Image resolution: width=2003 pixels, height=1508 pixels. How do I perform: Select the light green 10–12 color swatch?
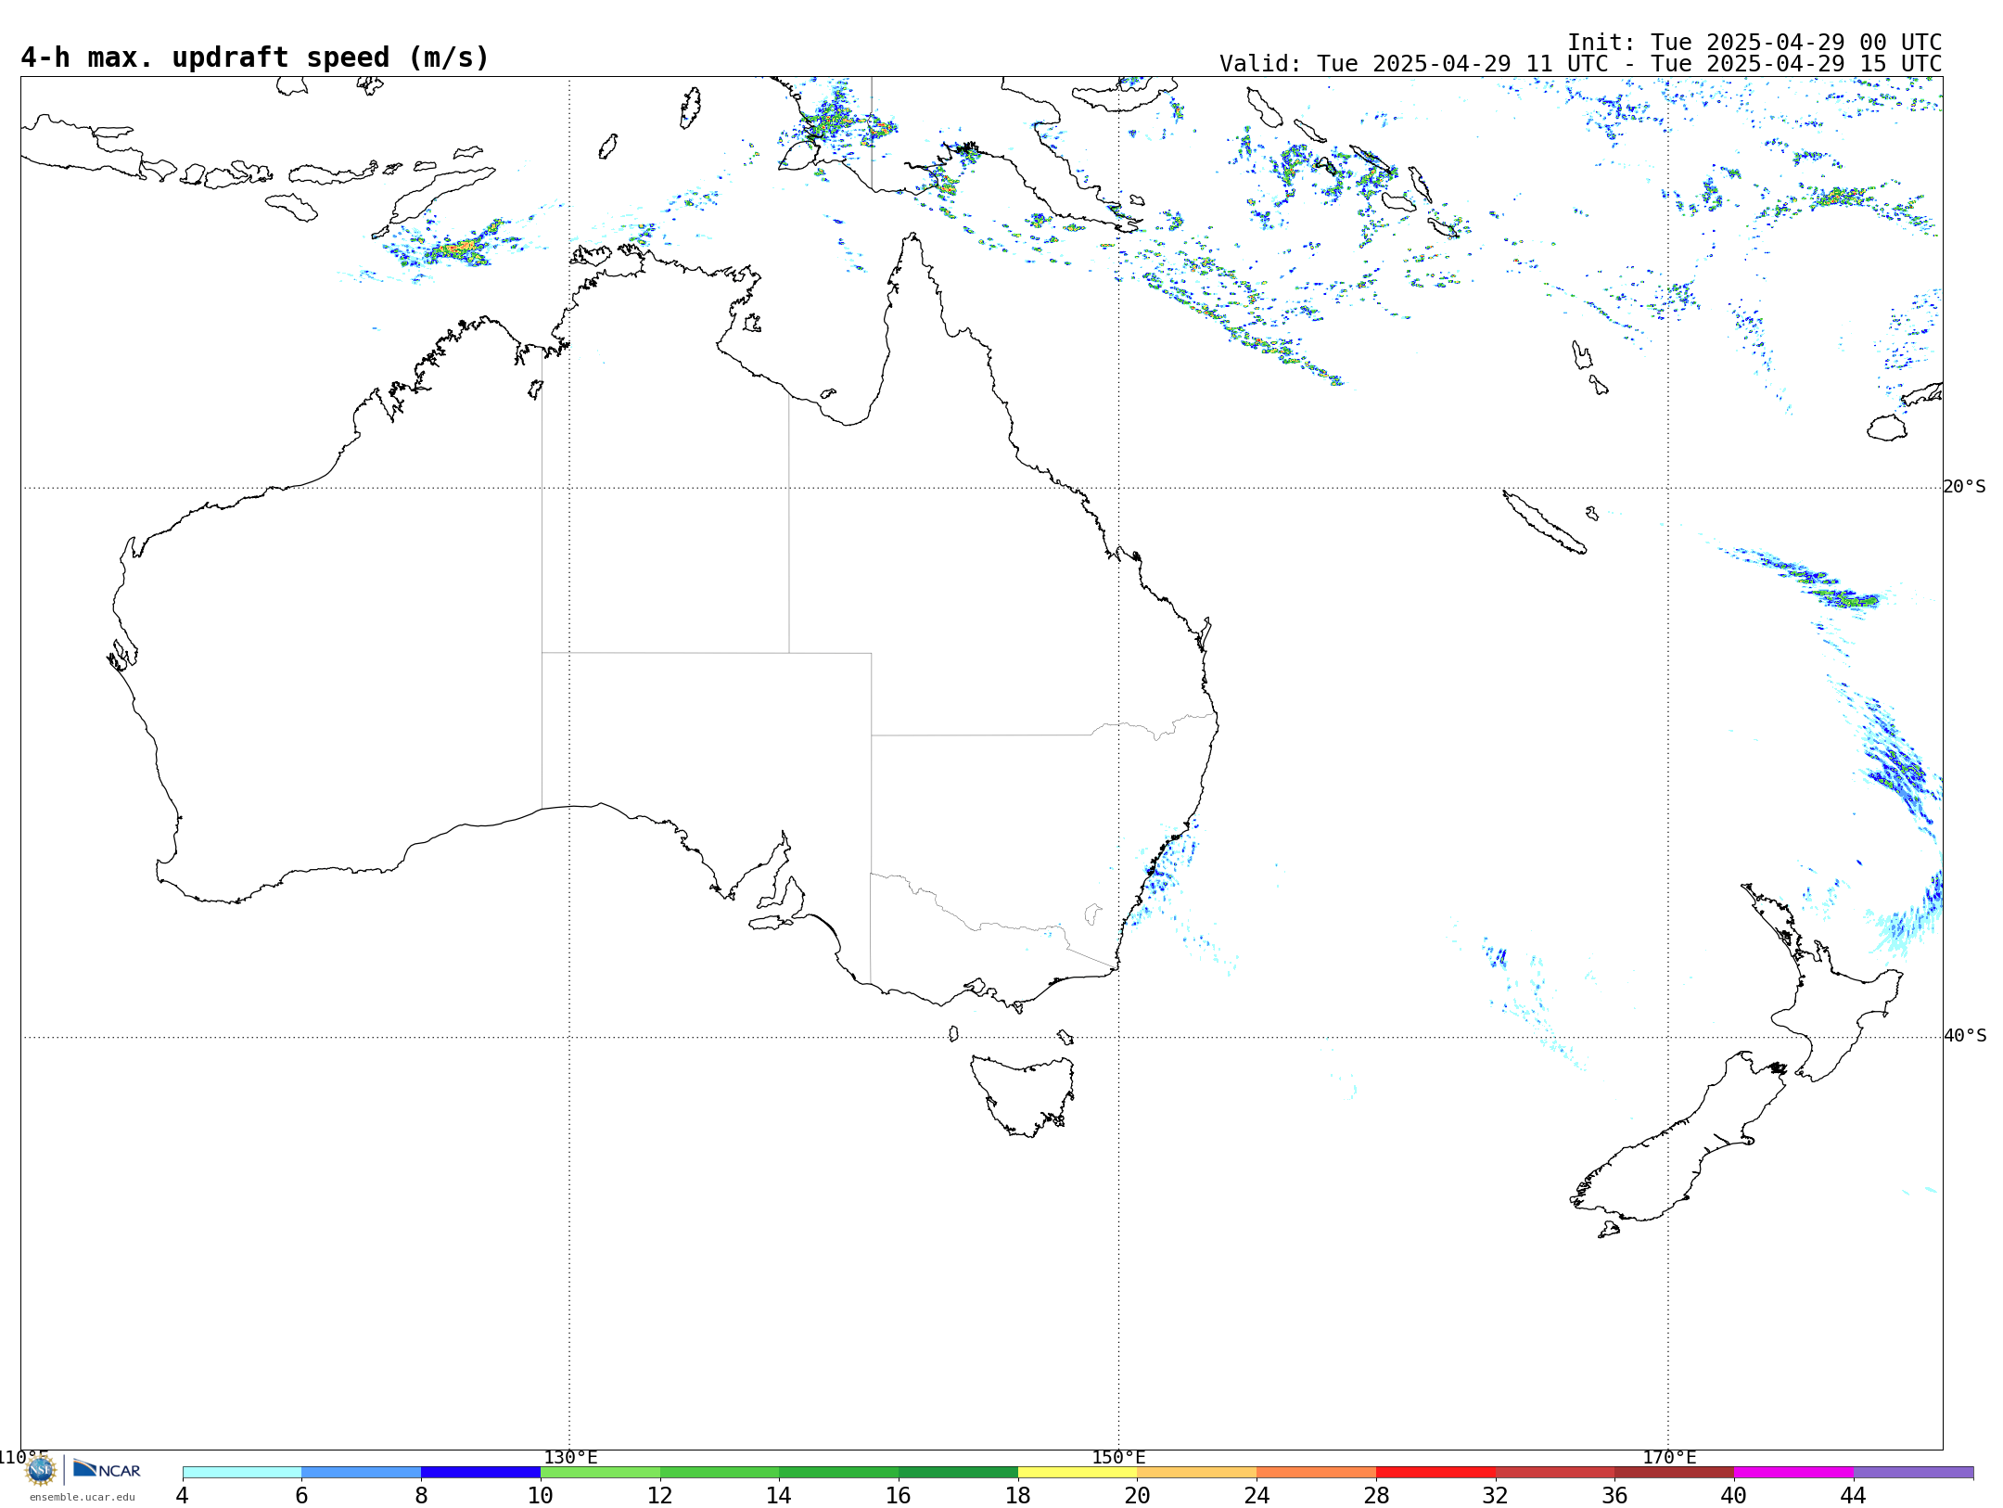click(x=600, y=1472)
